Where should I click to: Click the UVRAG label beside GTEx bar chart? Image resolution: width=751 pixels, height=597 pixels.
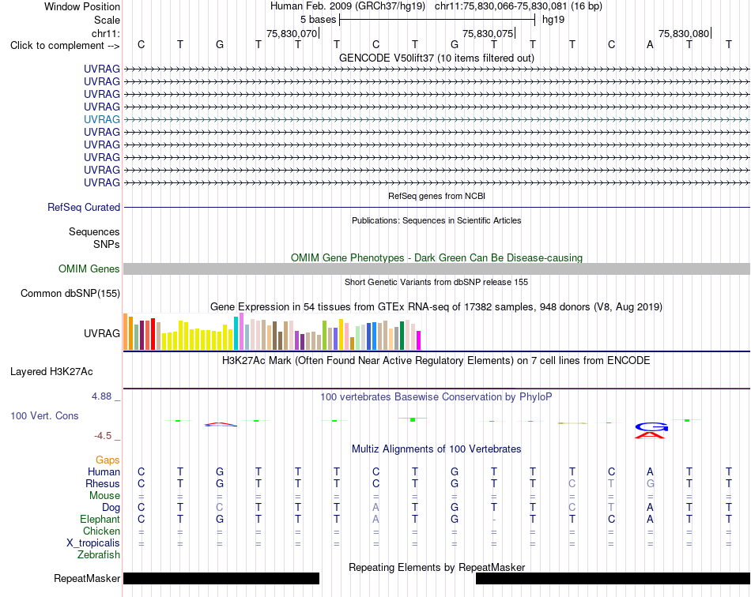click(101, 333)
